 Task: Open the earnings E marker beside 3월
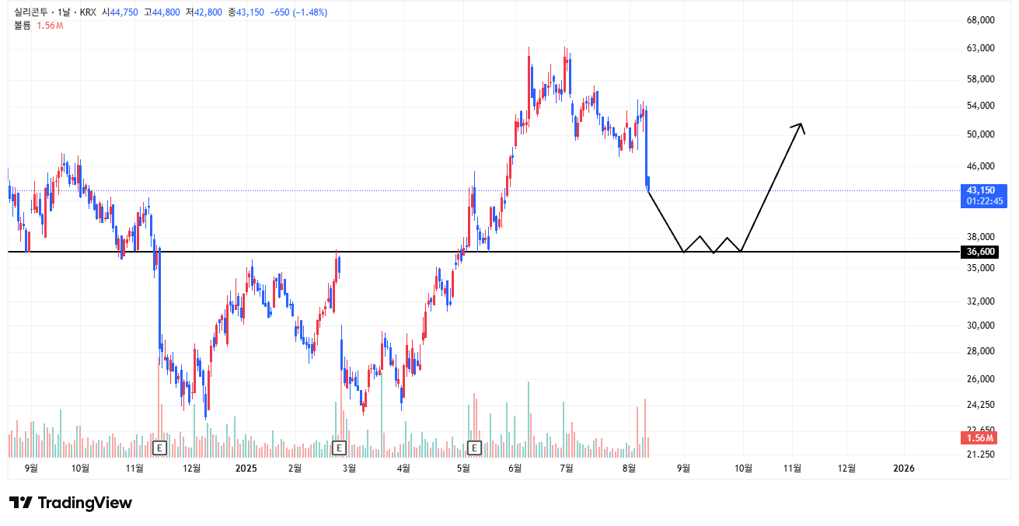(x=339, y=448)
